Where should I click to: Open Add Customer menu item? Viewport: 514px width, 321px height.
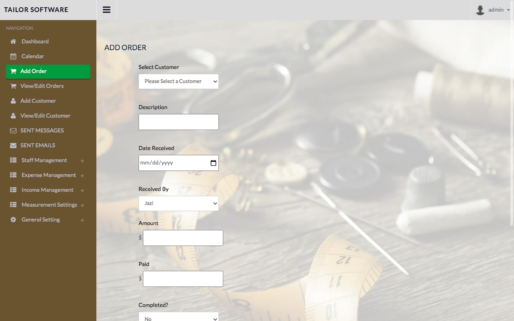38,101
